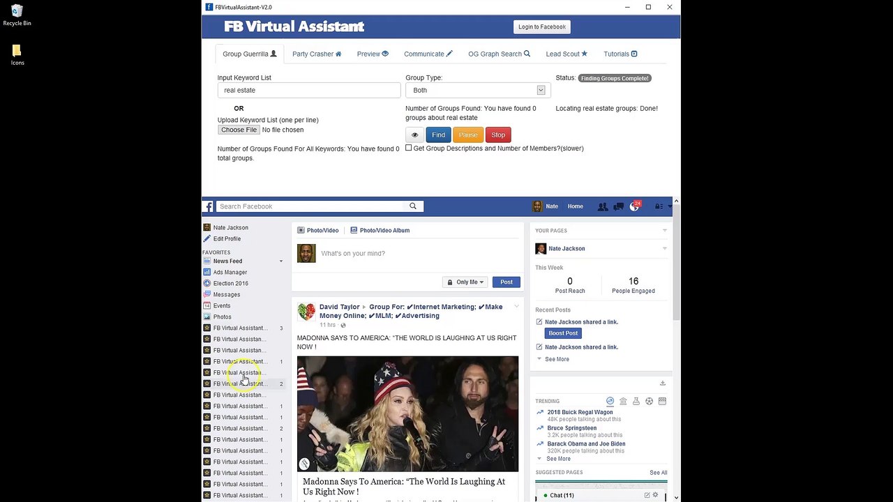Image resolution: width=893 pixels, height=502 pixels.
Task: Switch to the Group Guerrilla tab
Action: (250, 54)
